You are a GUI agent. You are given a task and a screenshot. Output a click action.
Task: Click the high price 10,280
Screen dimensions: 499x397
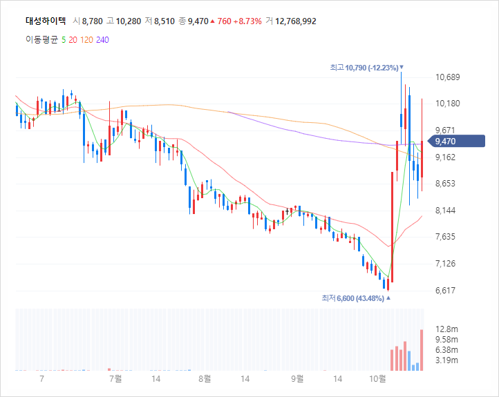coord(129,21)
